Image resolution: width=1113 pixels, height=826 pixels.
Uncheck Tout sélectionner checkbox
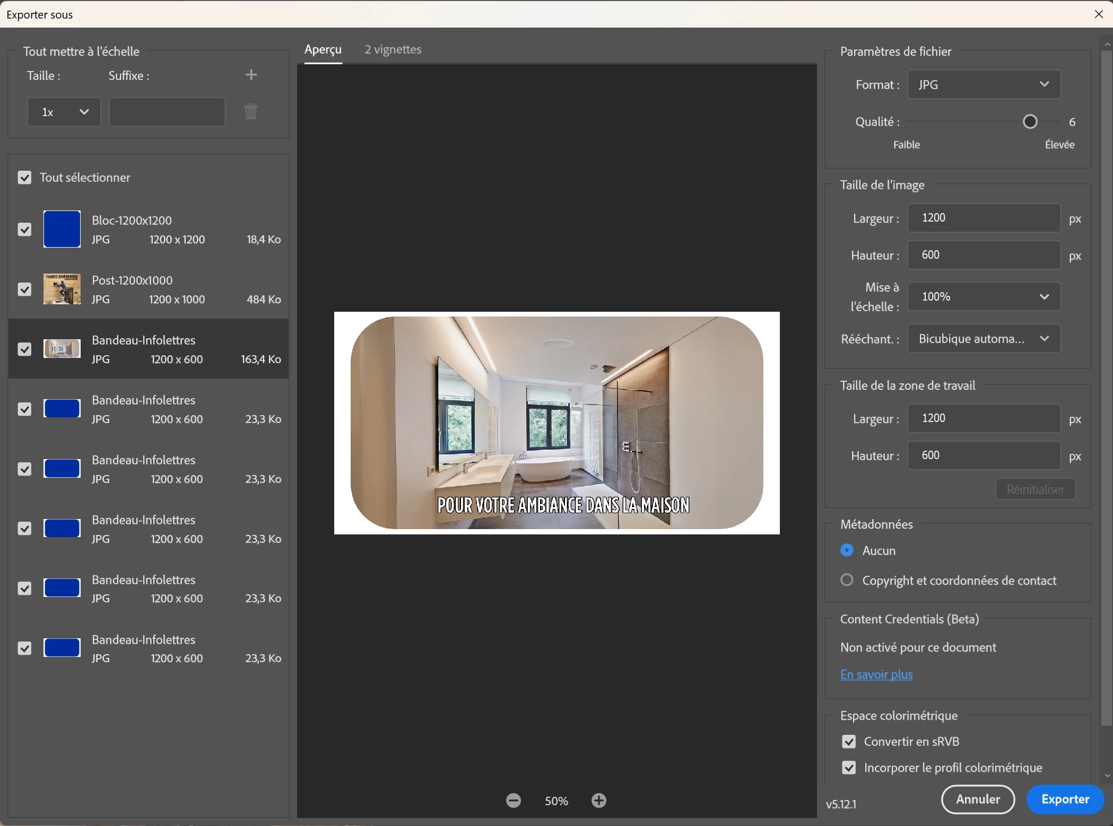click(x=24, y=178)
